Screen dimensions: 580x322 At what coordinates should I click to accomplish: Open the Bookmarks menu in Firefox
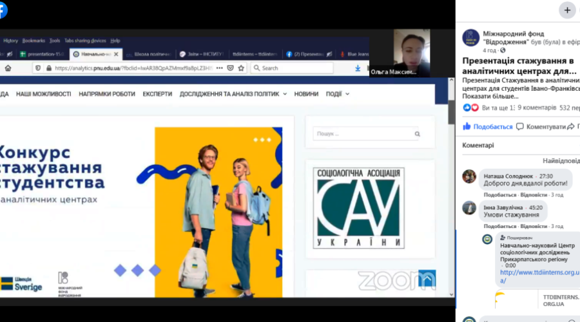34,41
